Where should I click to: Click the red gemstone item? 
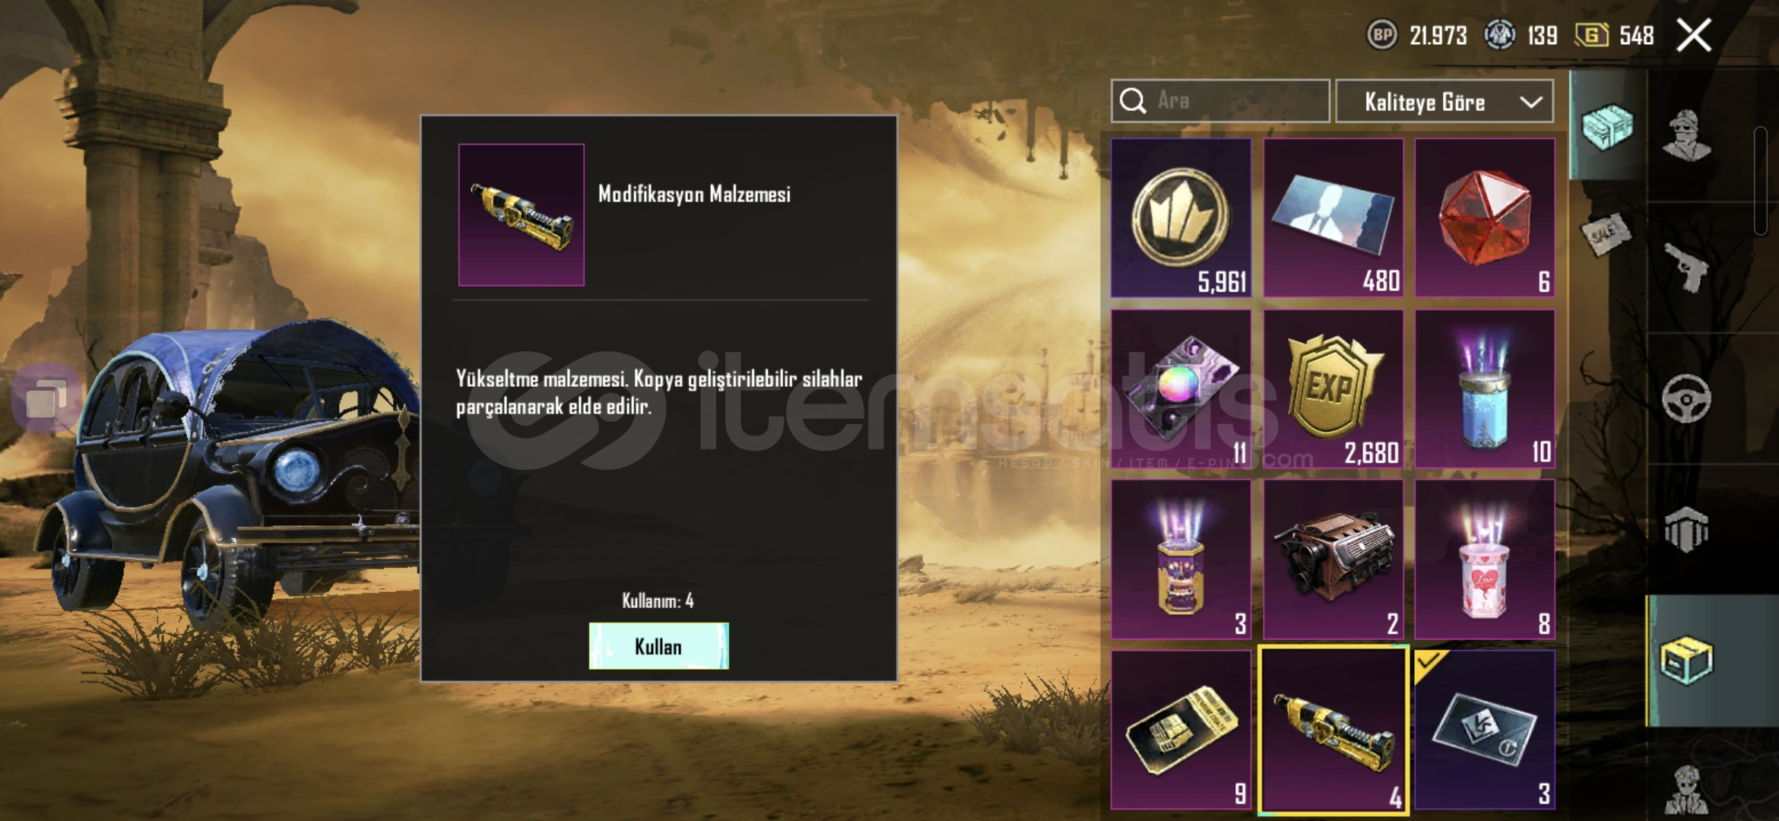(1485, 217)
